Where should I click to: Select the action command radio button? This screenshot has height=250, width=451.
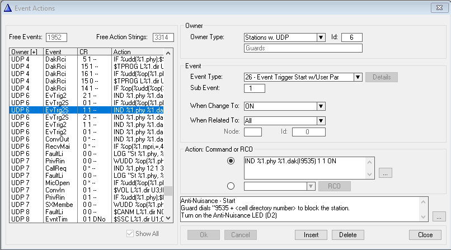coord(231,161)
